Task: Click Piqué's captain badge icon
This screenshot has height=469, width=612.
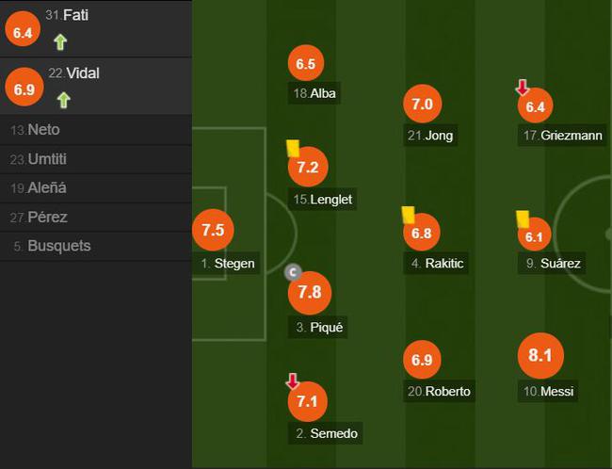Action: (293, 272)
